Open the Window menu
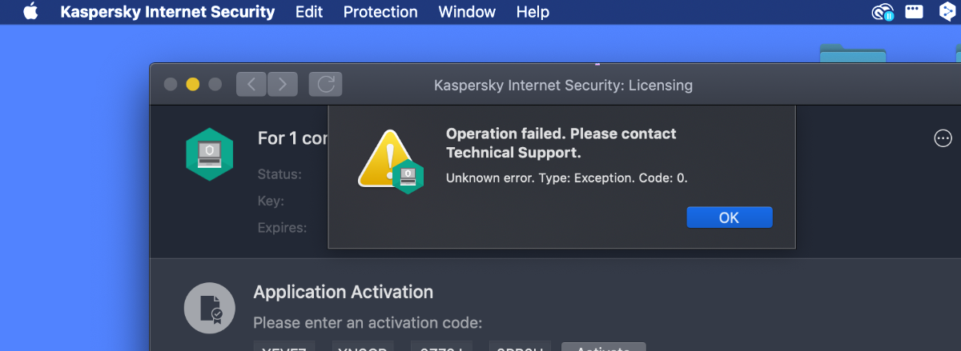 pos(467,12)
